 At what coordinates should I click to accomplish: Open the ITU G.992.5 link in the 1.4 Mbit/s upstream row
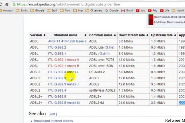pos(57,97)
